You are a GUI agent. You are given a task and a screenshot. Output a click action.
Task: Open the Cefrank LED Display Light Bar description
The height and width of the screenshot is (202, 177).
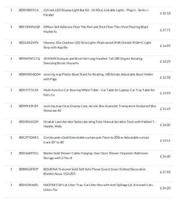tap(96, 12)
